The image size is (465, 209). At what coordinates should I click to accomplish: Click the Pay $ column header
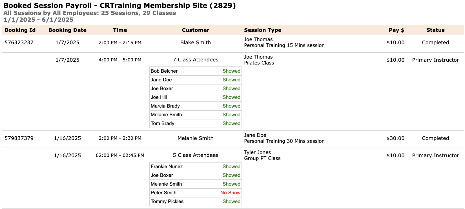(397, 30)
